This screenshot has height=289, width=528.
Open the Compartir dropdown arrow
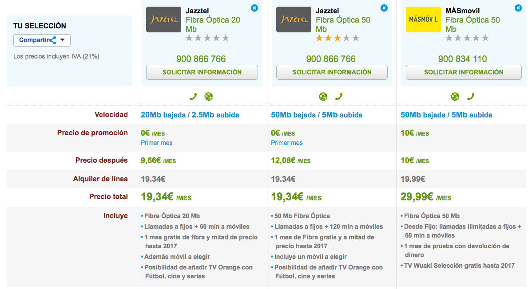[x=63, y=40]
